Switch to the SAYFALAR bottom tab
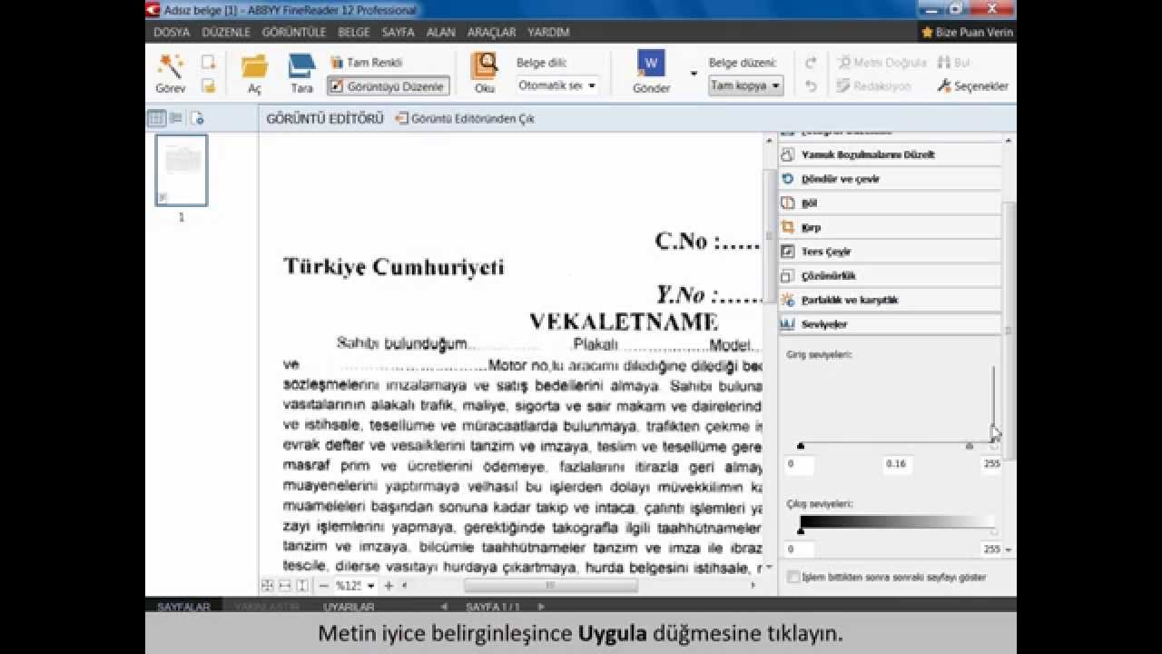Viewport: 1162px width, 654px height. click(183, 607)
